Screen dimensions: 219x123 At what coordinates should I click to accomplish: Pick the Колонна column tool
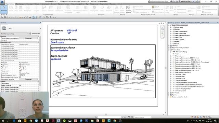37,9
